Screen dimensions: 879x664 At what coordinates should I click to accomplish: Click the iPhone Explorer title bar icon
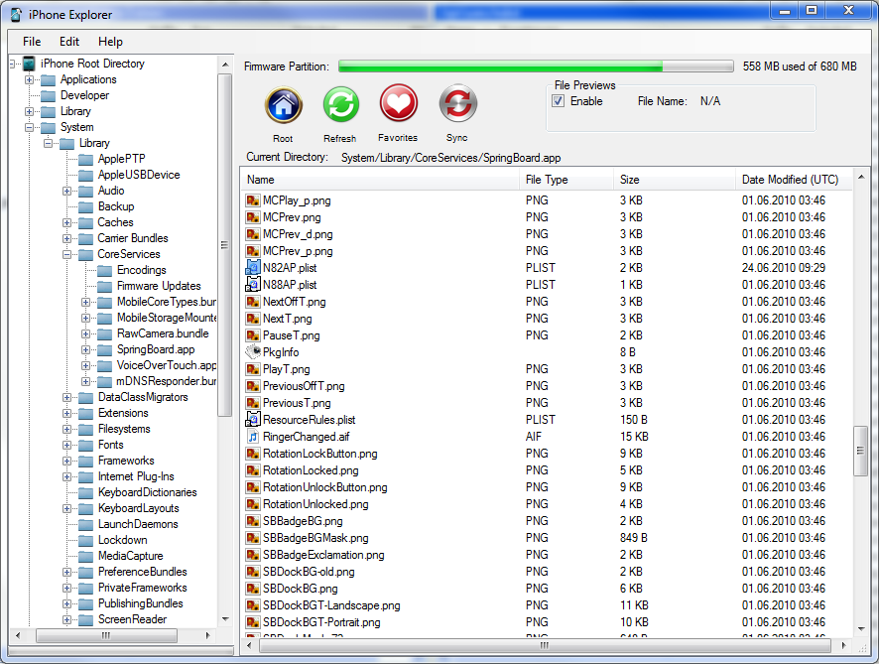pyautogui.click(x=17, y=15)
